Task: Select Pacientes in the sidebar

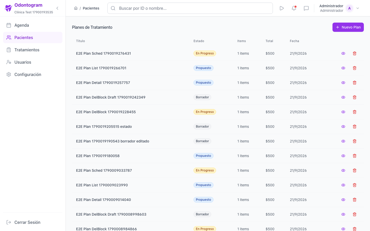Action: pos(33,37)
